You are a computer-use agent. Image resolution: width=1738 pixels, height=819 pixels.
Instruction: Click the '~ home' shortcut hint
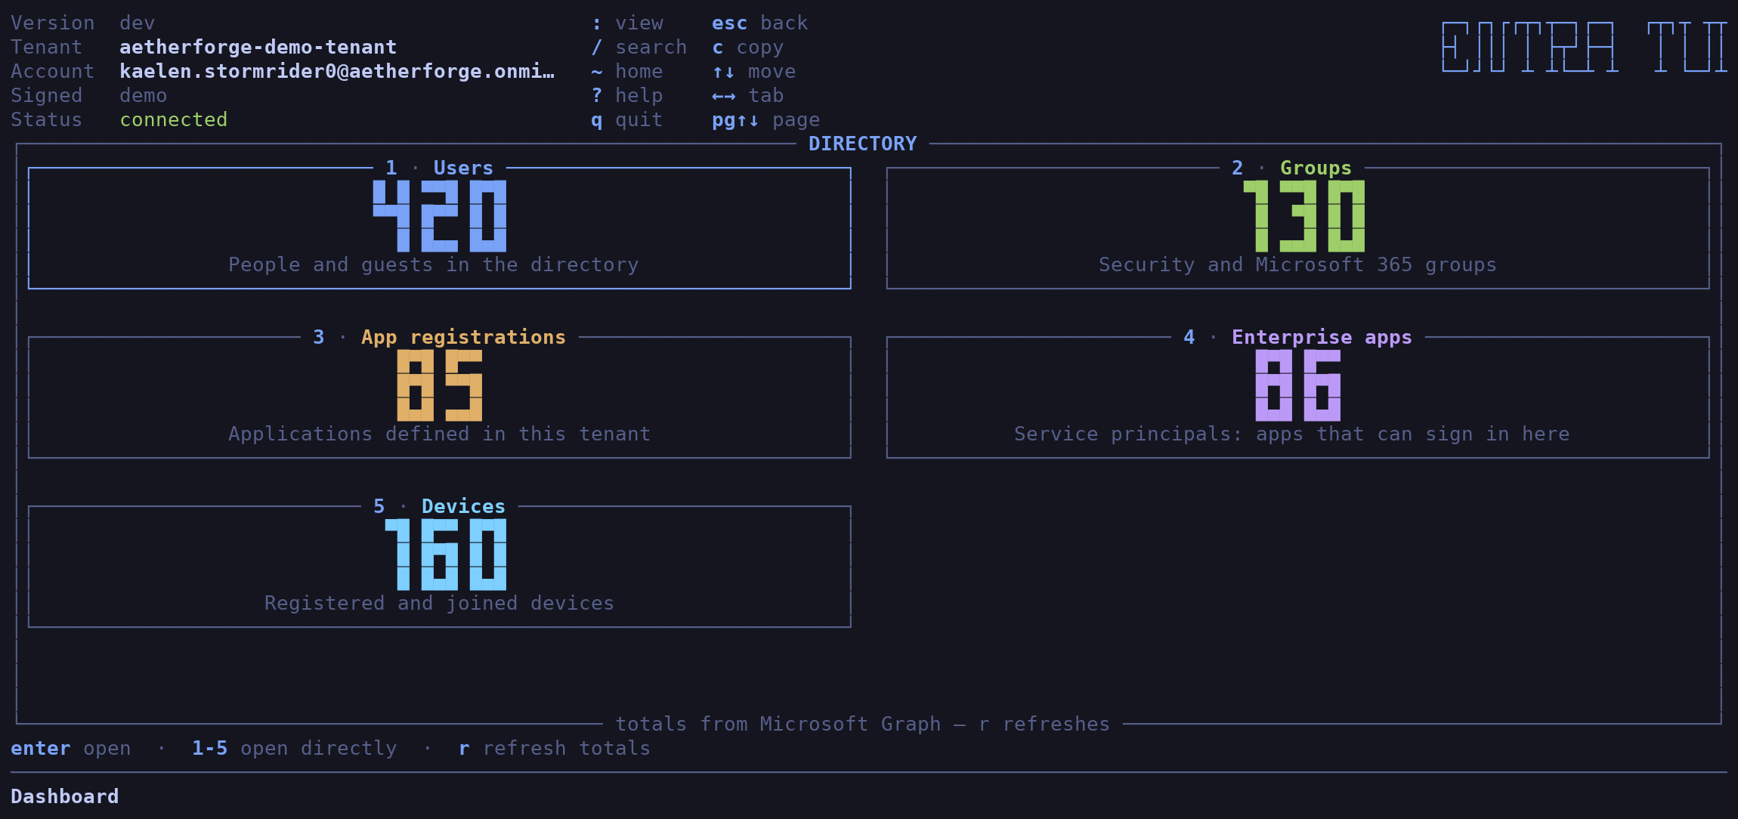(627, 72)
